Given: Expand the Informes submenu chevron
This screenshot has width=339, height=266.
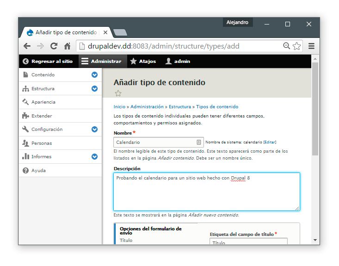Looking at the screenshot, I should [x=94, y=156].
